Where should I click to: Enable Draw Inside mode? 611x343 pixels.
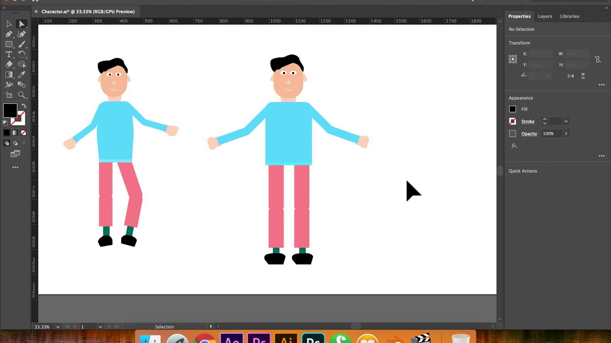coord(23,143)
